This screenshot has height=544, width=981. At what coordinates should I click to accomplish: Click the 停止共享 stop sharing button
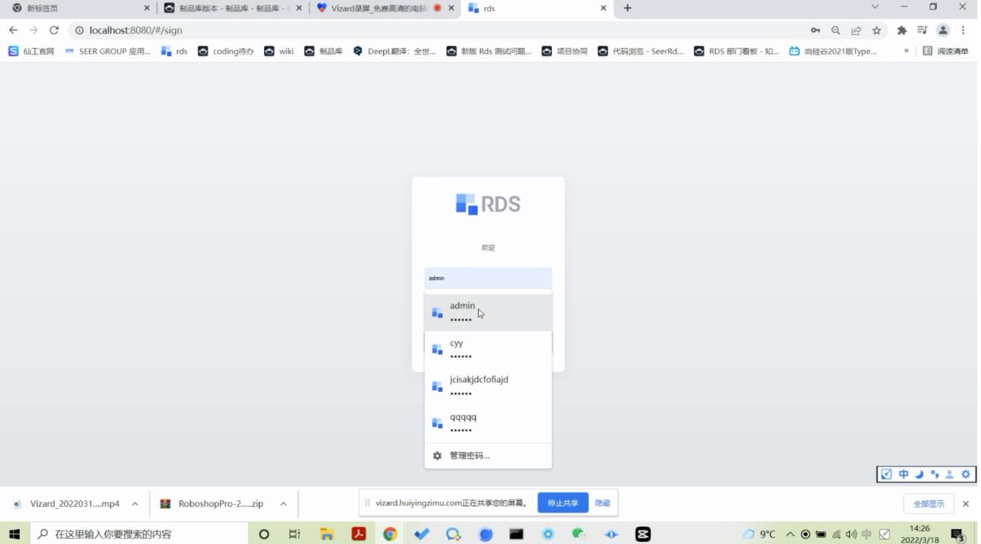click(563, 503)
